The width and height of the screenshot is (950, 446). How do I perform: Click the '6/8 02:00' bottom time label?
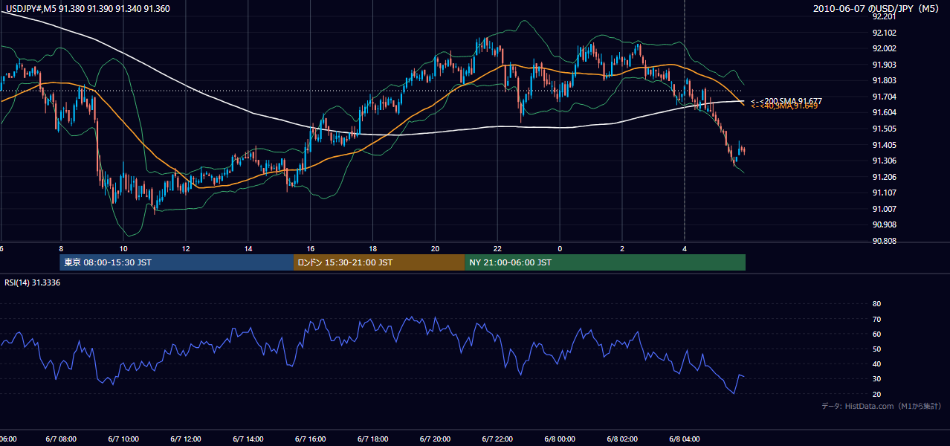(622, 439)
